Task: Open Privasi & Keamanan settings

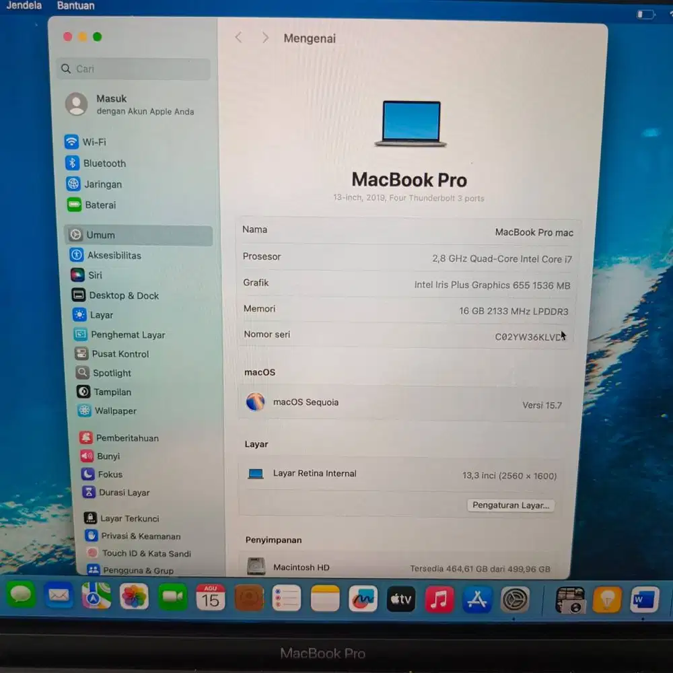Action: tap(133, 536)
